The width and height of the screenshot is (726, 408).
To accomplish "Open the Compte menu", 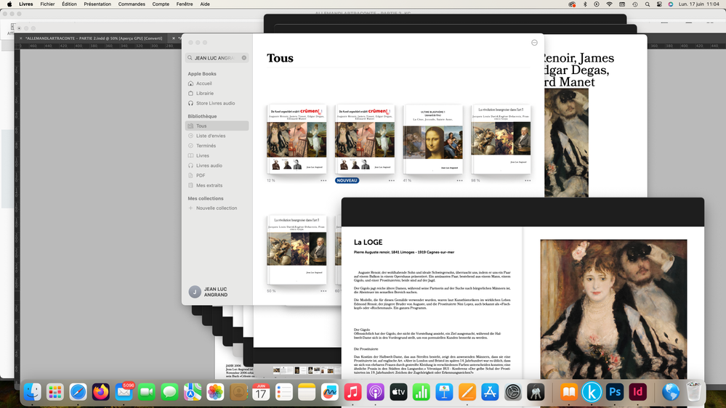I will click(x=161, y=4).
